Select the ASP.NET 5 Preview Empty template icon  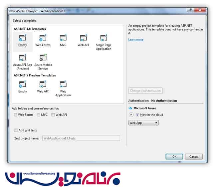(x=23, y=84)
